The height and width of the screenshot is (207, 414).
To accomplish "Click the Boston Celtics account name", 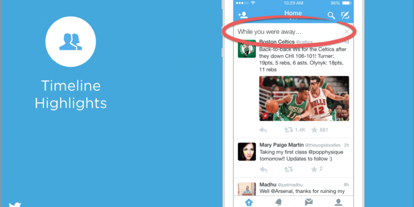I will pos(276,42).
